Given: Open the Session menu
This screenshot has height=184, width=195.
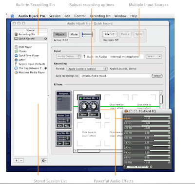Looking at the screenshot, I should (x=55, y=16).
